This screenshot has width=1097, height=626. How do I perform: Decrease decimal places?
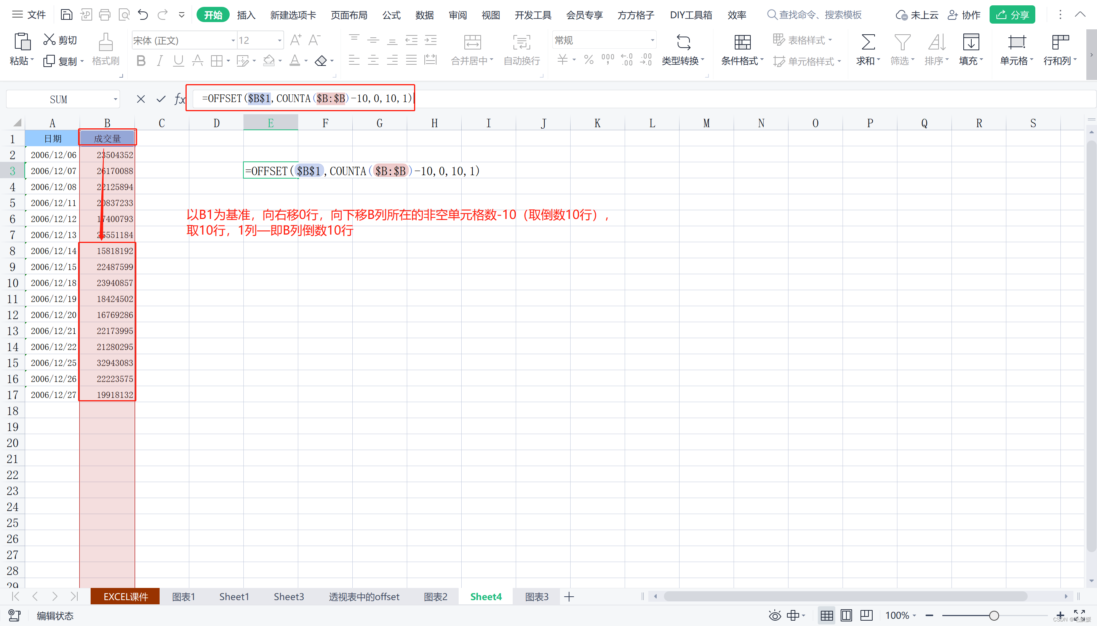click(646, 59)
